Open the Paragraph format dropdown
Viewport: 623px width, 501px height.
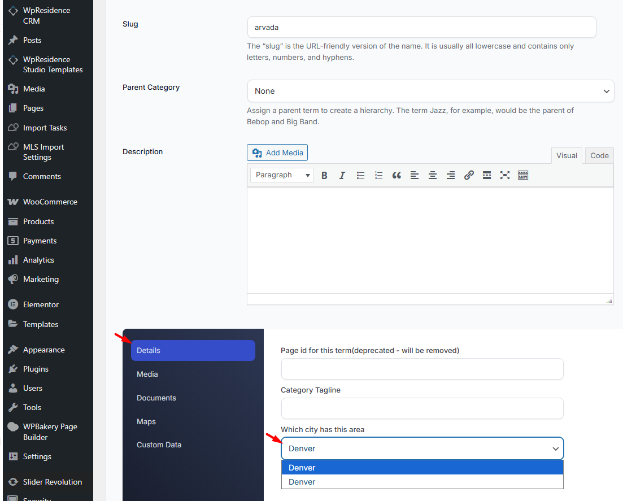click(x=282, y=175)
